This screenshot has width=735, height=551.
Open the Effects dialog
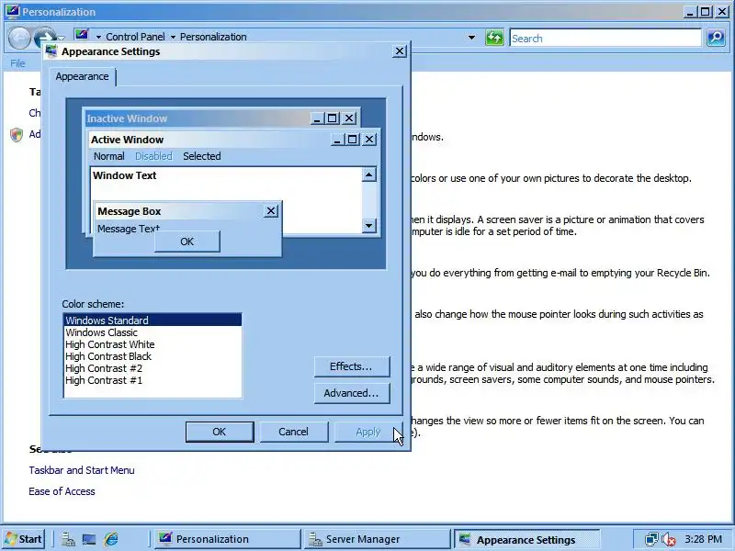352,366
